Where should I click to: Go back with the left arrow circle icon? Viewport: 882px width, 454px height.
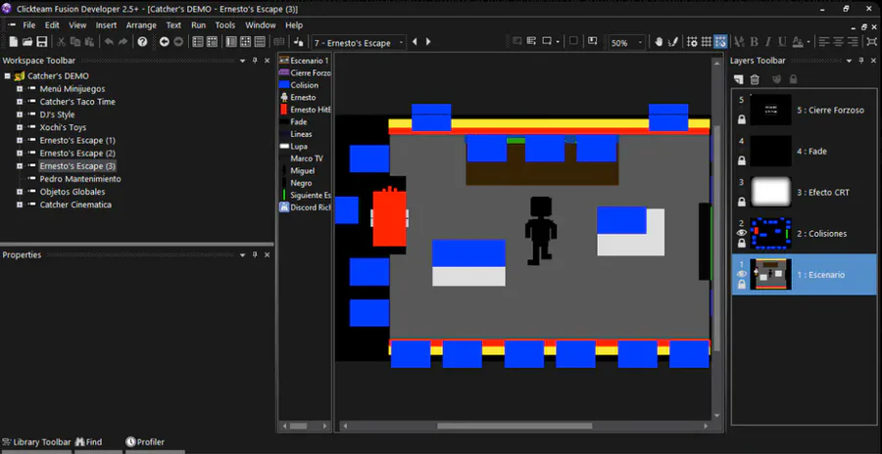click(x=165, y=41)
